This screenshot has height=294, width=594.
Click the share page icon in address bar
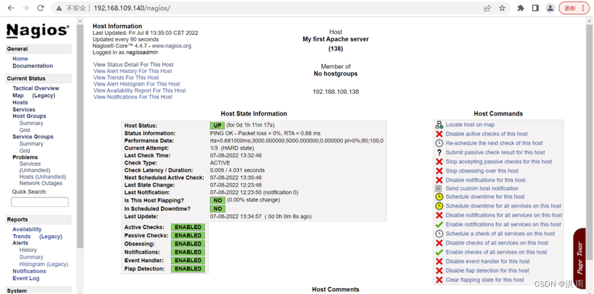click(487, 8)
